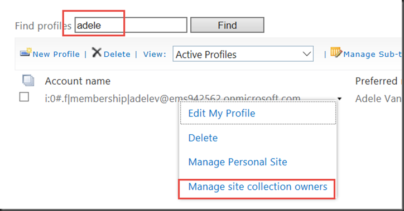404x211 pixels.
Task: Focus the Find profiles search field
Action: (131, 25)
